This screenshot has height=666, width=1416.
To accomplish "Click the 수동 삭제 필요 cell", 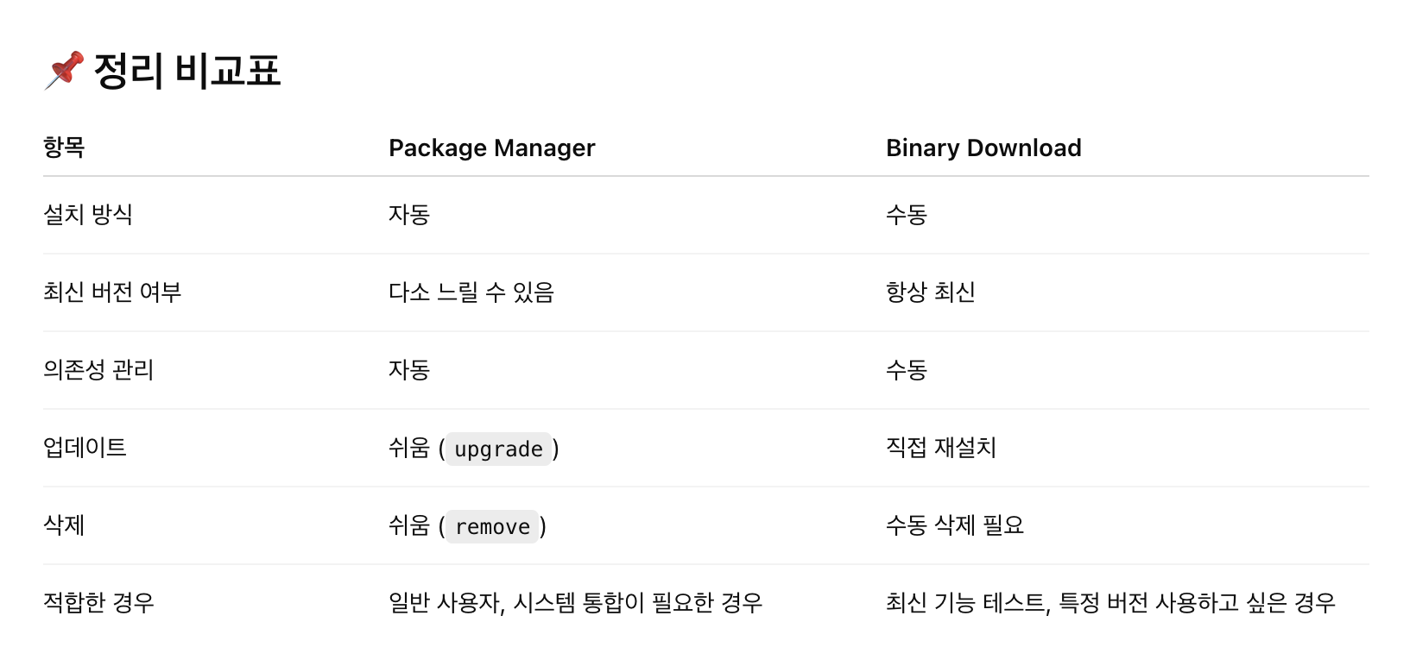I will [x=954, y=525].
